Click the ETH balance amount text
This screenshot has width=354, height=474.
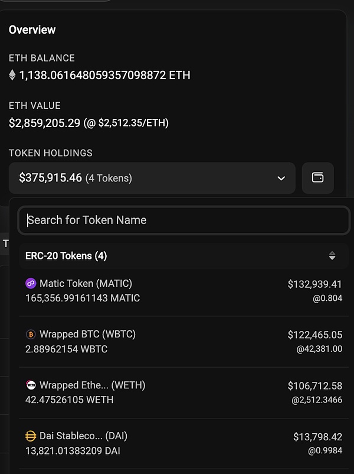pyautogui.click(x=104, y=75)
